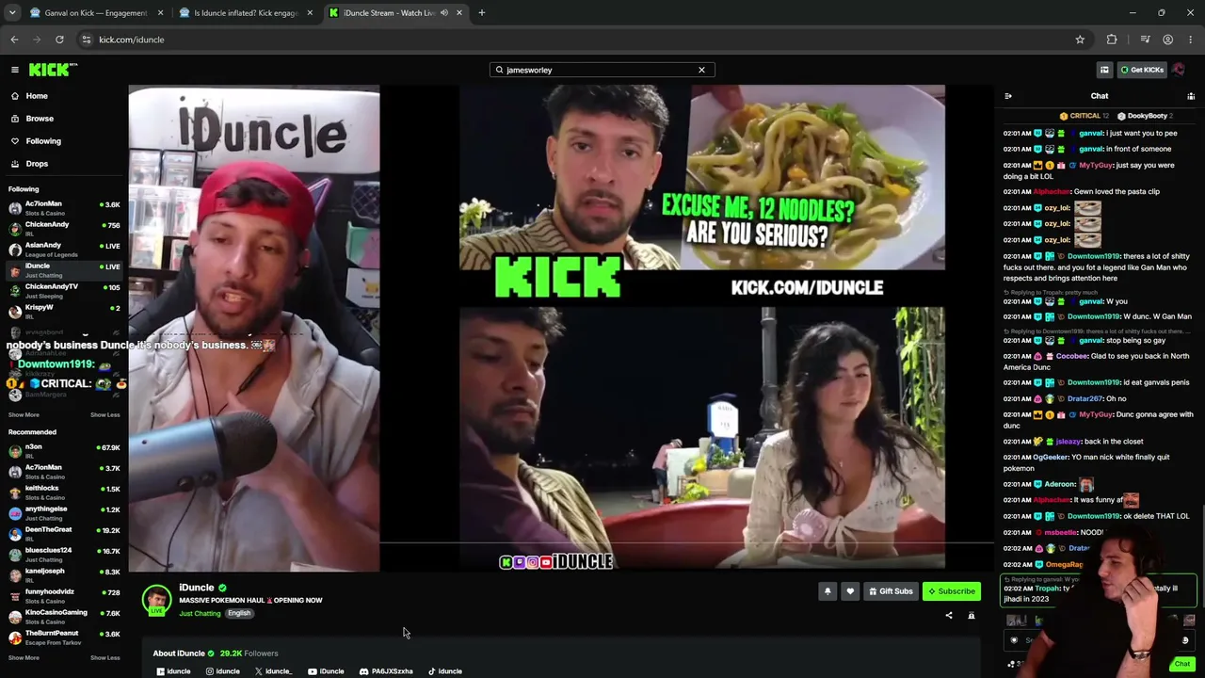Toggle stream notifications bell

827,591
